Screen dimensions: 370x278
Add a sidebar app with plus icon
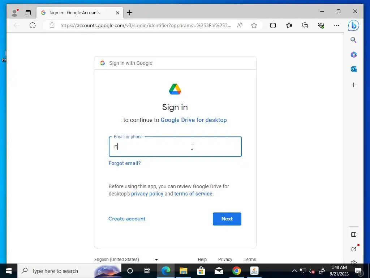pos(353,85)
